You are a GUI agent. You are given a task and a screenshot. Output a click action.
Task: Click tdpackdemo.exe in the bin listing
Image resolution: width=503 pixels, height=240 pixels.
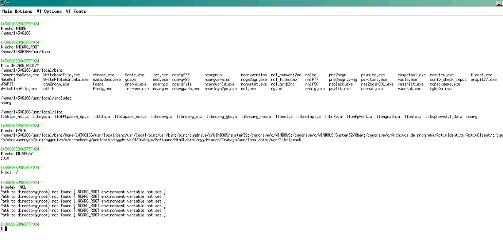pyautogui.click(x=445, y=84)
